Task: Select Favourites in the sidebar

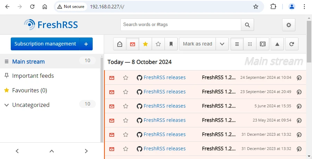Action: [29, 90]
